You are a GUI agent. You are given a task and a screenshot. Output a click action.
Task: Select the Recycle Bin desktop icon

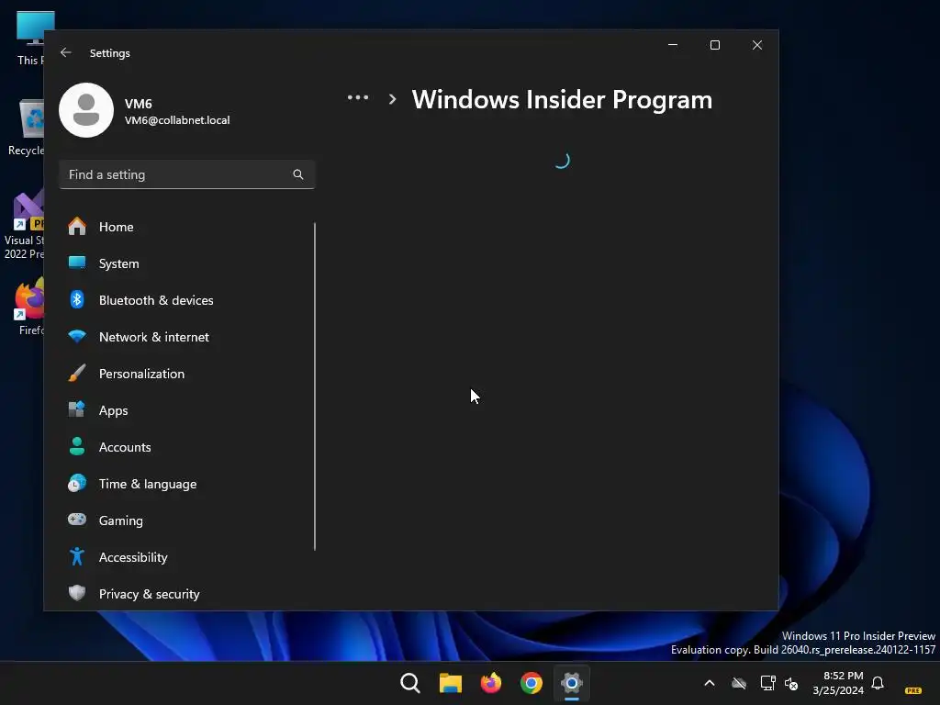pos(26,127)
